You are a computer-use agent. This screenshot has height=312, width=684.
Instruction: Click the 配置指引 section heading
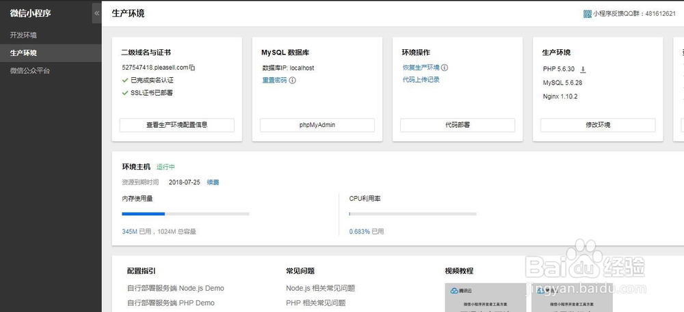coord(142,271)
